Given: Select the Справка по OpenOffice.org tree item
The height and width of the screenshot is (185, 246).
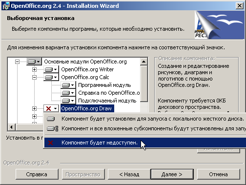Looking at the screenshot, I should point(109,93).
